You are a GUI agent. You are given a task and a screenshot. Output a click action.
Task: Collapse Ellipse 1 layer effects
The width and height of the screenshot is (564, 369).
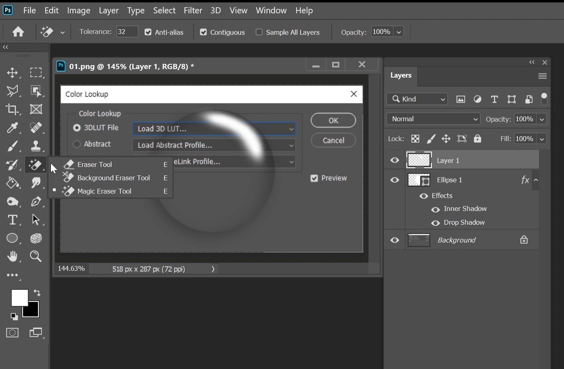(536, 180)
